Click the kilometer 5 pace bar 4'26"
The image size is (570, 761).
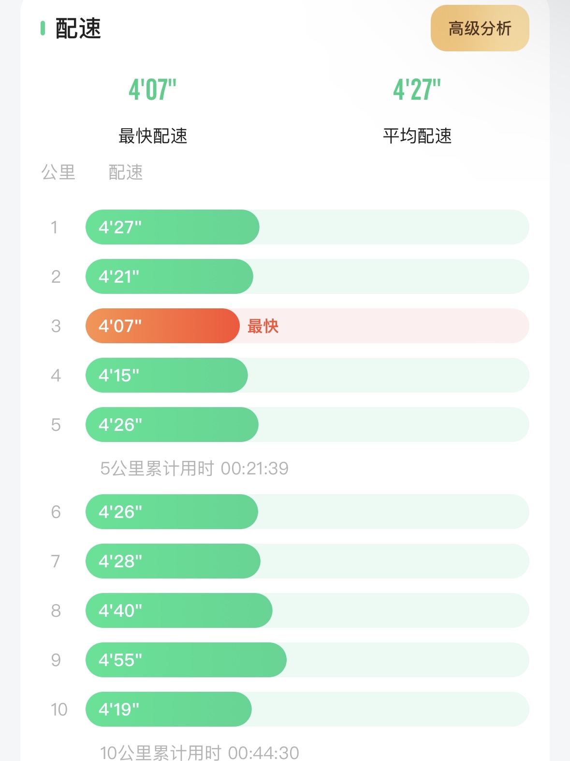pyautogui.click(x=172, y=425)
